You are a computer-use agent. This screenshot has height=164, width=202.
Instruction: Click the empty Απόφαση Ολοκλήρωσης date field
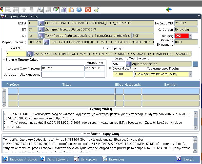(95, 75)
